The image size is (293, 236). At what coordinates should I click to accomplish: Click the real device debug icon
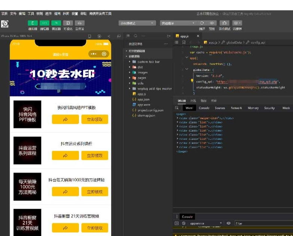pyautogui.click(x=225, y=23)
